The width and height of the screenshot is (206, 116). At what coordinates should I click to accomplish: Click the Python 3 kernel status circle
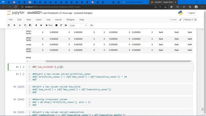[x=195, y=20]
